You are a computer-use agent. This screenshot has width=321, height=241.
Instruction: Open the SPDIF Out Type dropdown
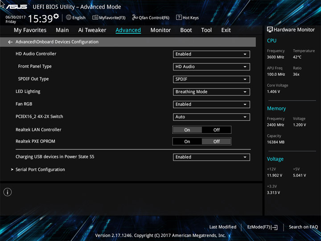tap(211, 79)
